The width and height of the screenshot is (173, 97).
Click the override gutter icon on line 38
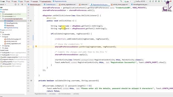31,21
